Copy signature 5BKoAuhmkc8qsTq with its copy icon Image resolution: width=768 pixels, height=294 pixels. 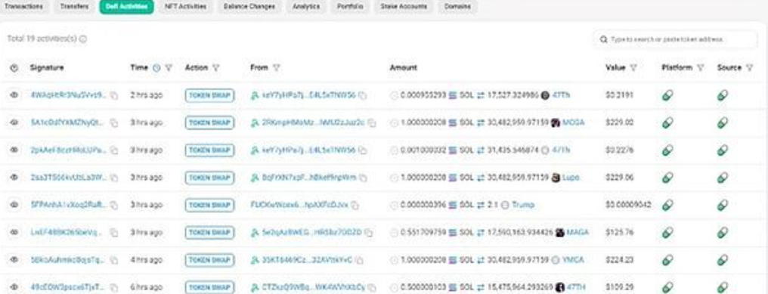tap(113, 260)
